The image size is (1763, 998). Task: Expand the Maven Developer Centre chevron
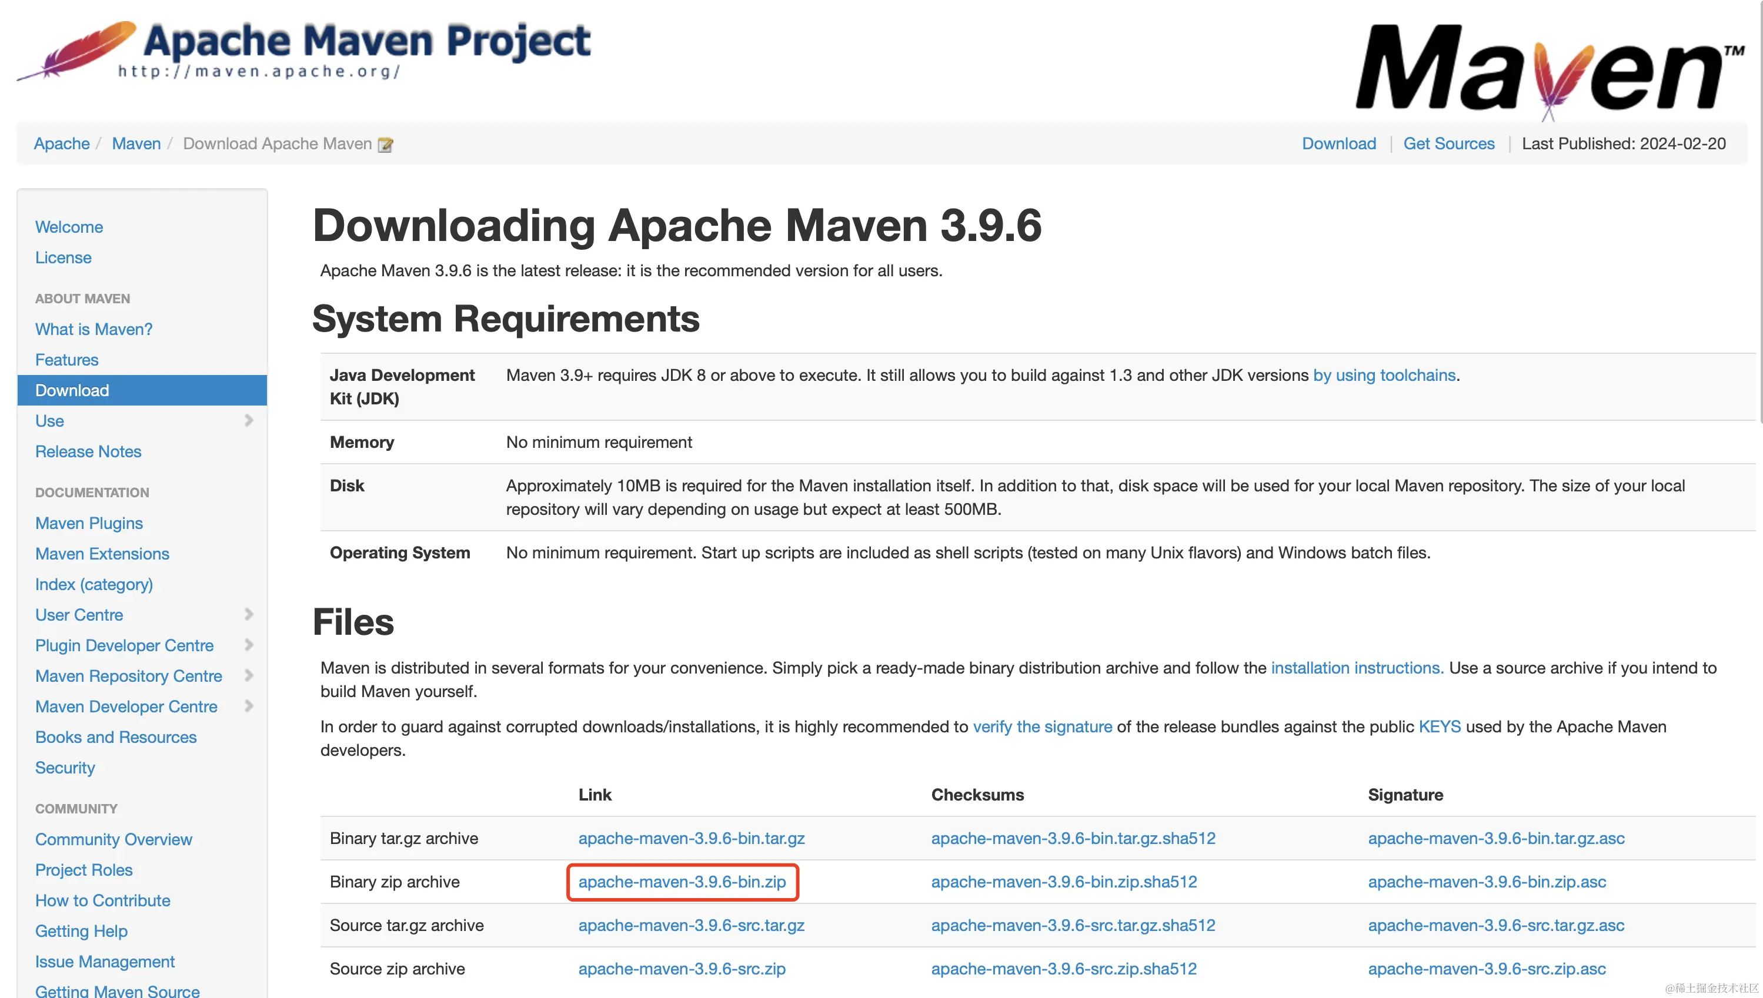click(x=249, y=706)
